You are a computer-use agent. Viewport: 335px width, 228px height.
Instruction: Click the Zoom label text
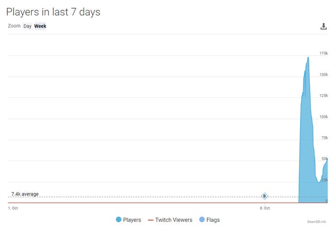pos(14,26)
